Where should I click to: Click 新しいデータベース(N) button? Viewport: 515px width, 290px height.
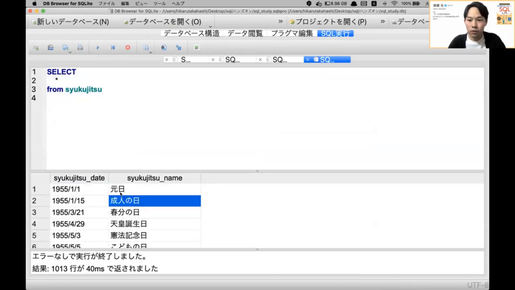(70, 22)
